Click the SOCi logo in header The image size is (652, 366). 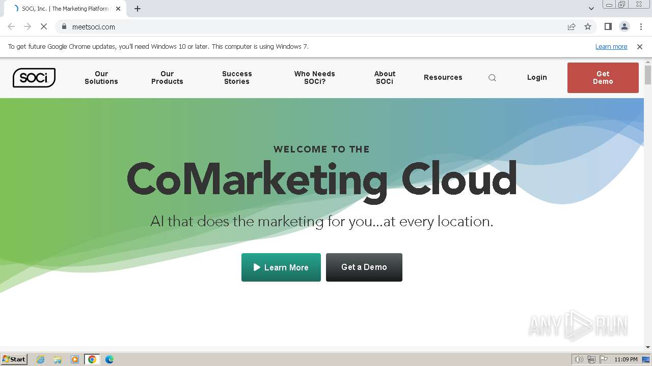[34, 78]
